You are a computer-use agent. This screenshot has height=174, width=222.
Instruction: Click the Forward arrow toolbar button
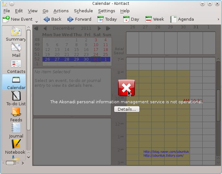tap(79, 19)
